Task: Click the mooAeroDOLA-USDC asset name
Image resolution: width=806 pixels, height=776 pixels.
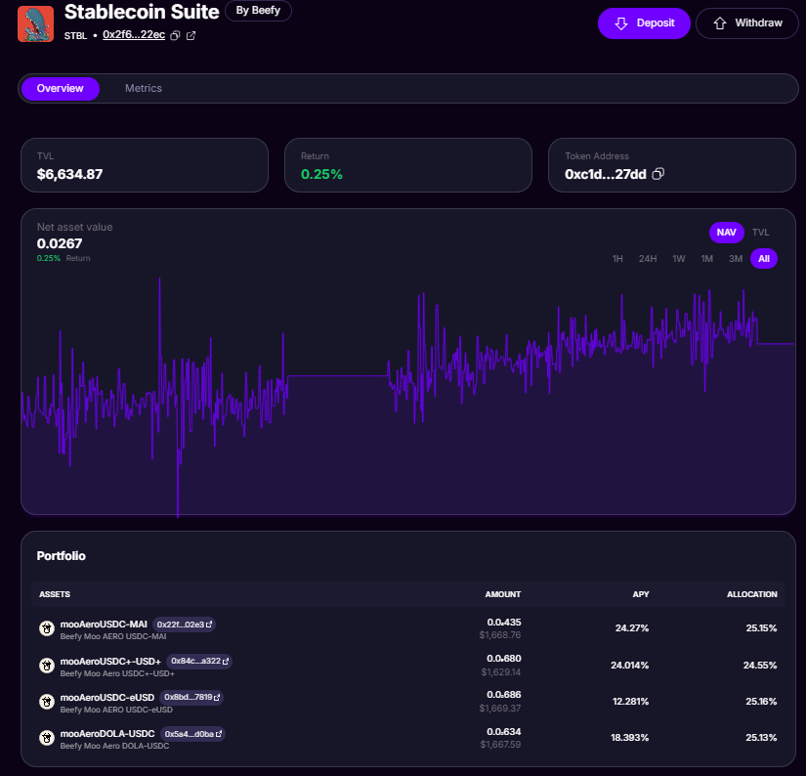Action: [107, 734]
